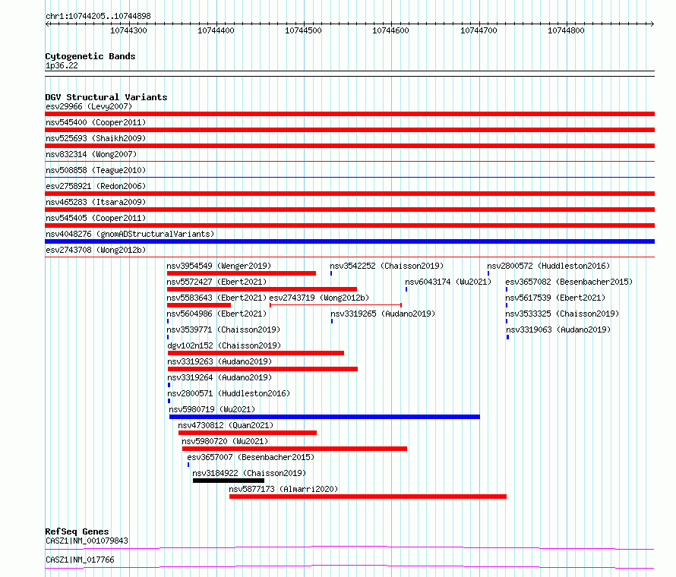Click nsv508858 (Teague2010) label
Screen dimensions: 676x577
(x=96, y=170)
